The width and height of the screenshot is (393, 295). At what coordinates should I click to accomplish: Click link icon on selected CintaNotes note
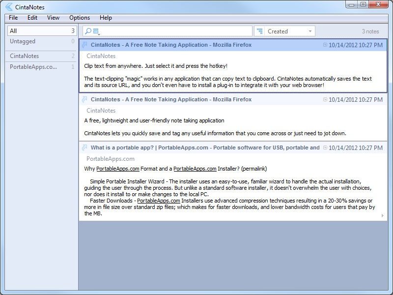click(84, 45)
